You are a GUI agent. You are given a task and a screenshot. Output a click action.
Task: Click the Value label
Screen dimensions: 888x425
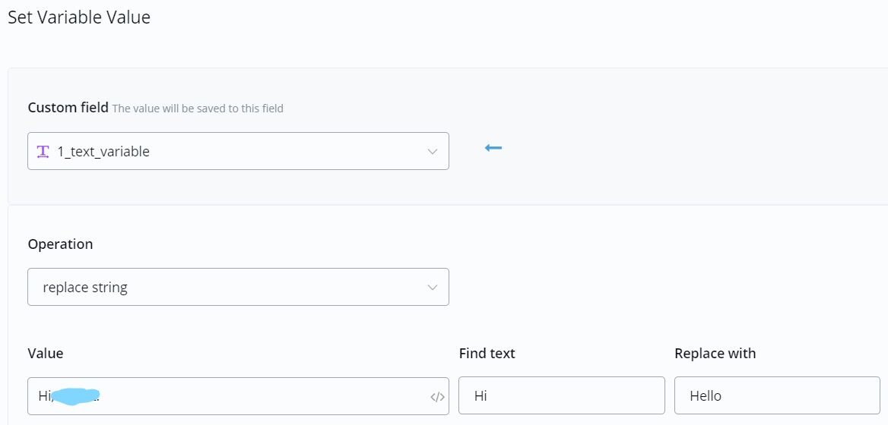tap(46, 353)
